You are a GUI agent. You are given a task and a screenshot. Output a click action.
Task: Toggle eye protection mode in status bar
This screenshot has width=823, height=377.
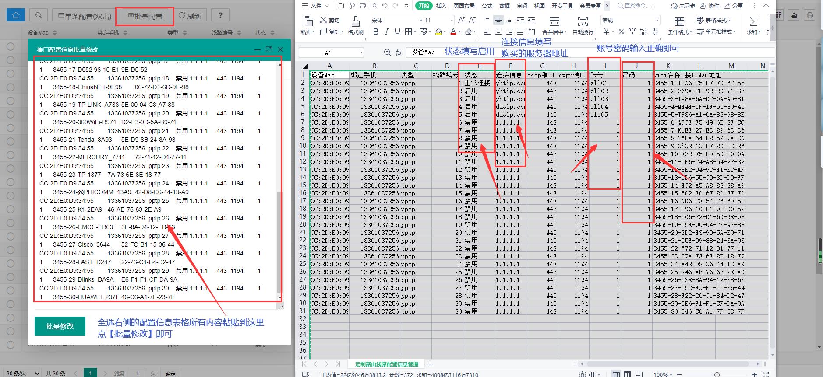point(582,374)
